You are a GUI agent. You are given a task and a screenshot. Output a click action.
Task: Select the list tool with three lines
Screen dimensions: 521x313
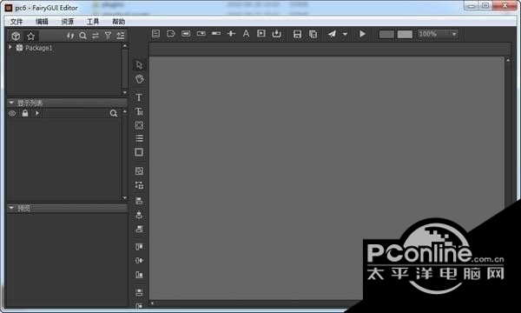(139, 138)
